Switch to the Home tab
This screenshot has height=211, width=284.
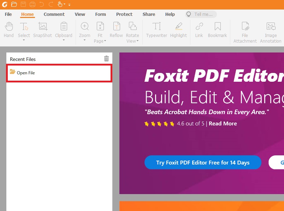pos(27,14)
